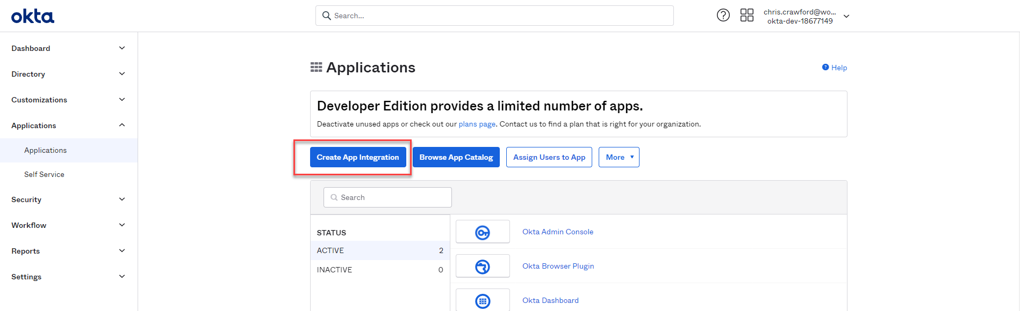Image resolution: width=1020 pixels, height=311 pixels.
Task: Click the INACTIVE count 0
Action: coord(441,270)
